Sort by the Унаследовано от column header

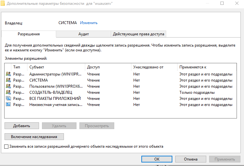pos(154,67)
